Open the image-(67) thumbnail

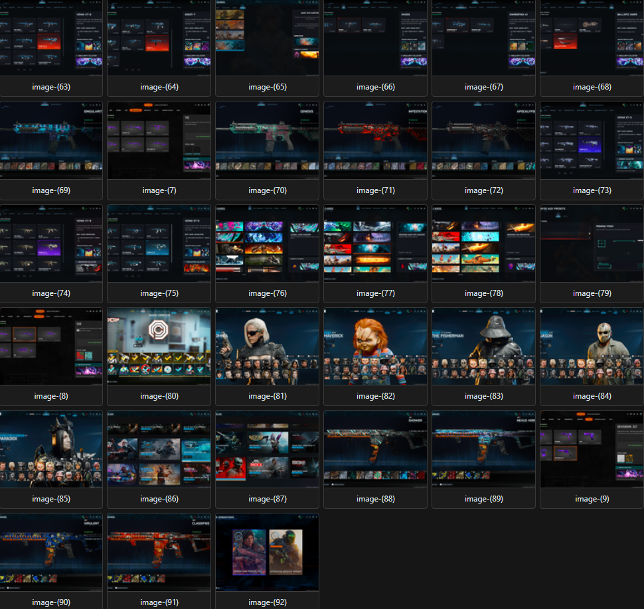[x=483, y=38]
